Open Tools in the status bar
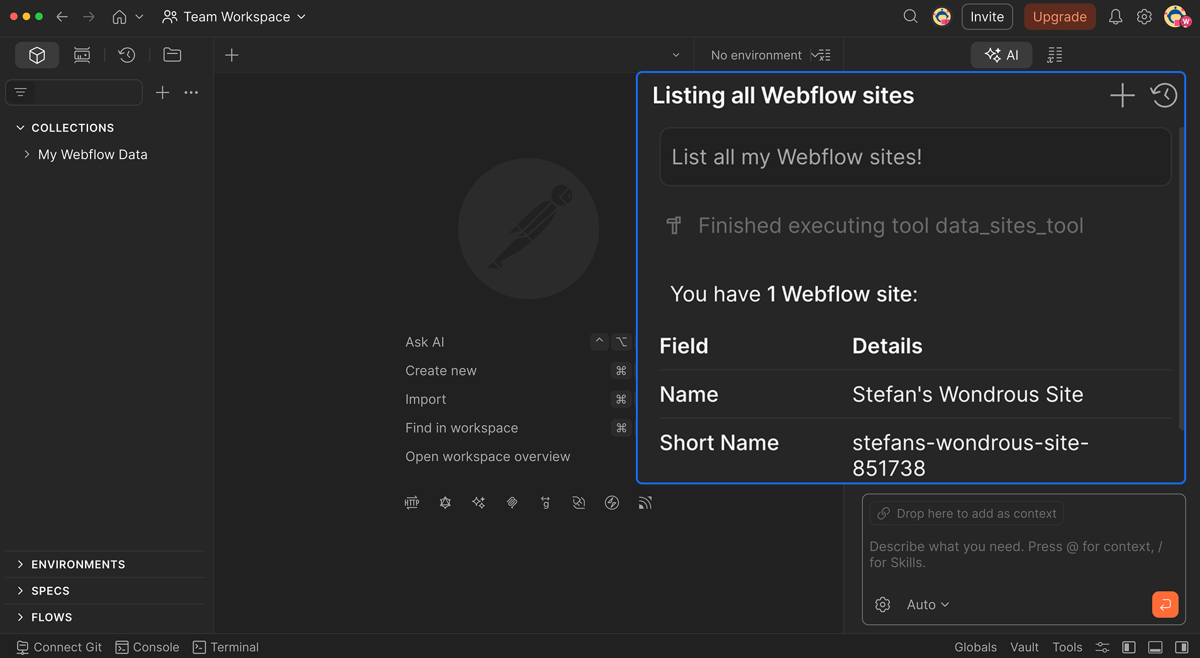Viewport: 1200px width, 658px height. [1067, 647]
